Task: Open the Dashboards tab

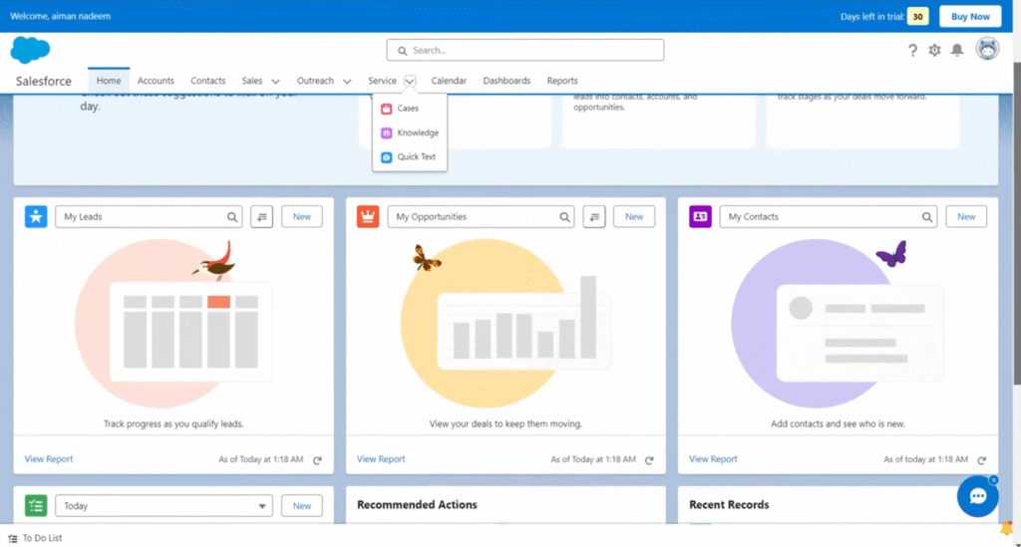Action: point(507,81)
